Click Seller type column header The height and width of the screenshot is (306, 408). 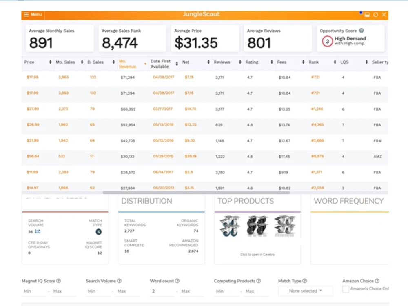[380, 62]
